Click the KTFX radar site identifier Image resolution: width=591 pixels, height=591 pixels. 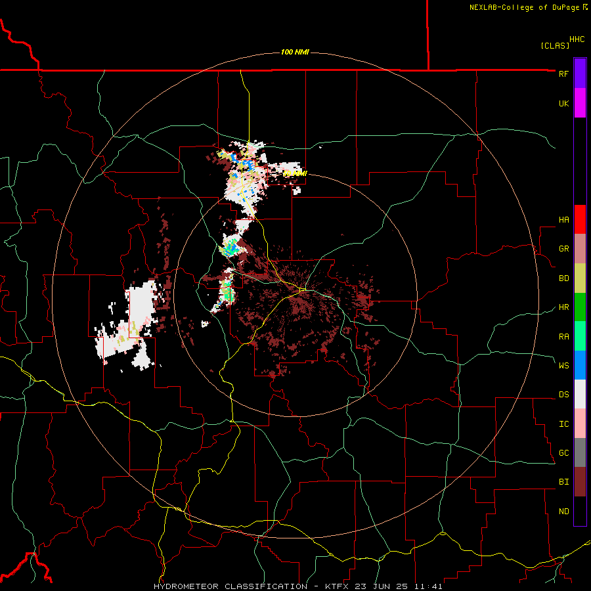pos(338,586)
